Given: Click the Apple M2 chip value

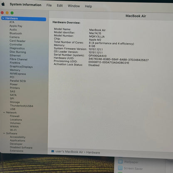Looking at the screenshot, I should 95,40.
